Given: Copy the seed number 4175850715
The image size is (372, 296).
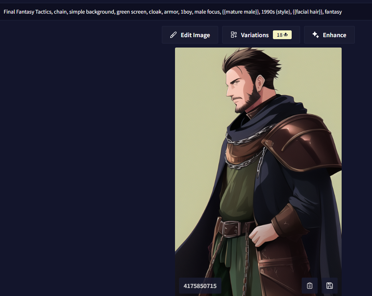Looking at the screenshot, I should tap(200, 286).
